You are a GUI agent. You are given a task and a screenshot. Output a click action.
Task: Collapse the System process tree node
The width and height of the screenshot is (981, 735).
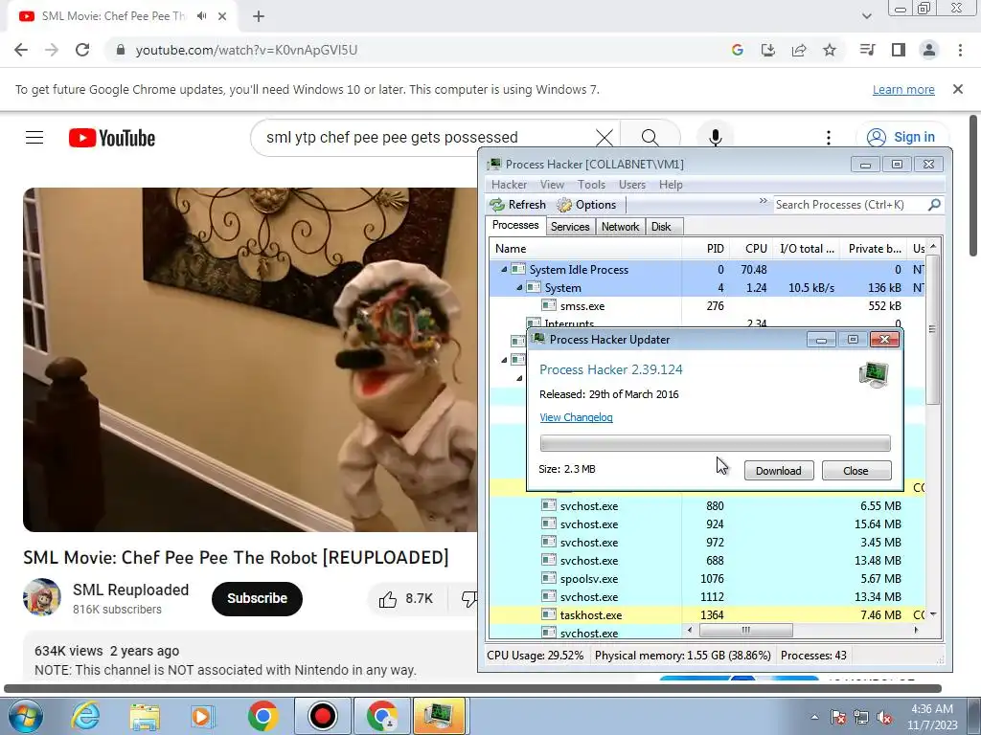point(519,287)
